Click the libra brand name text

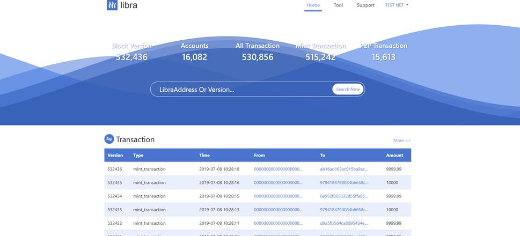pyautogui.click(x=129, y=5)
